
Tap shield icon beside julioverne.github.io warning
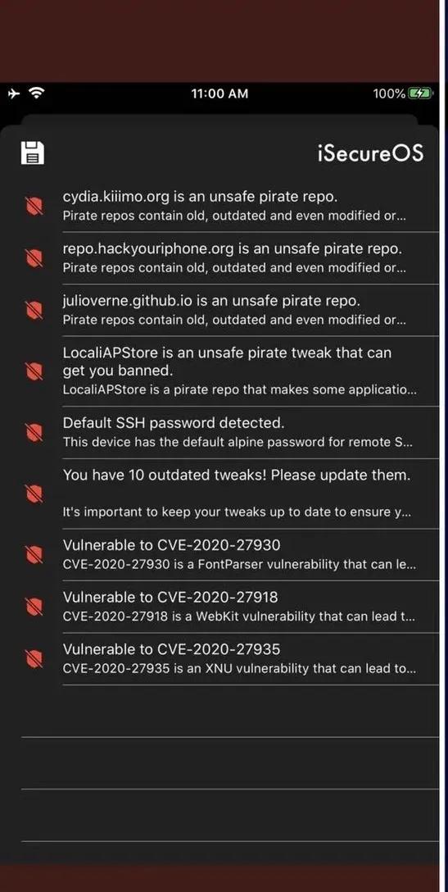tap(34, 310)
